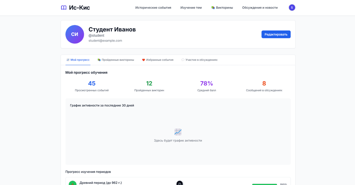Switch to Избранные события tab

tap(158, 60)
